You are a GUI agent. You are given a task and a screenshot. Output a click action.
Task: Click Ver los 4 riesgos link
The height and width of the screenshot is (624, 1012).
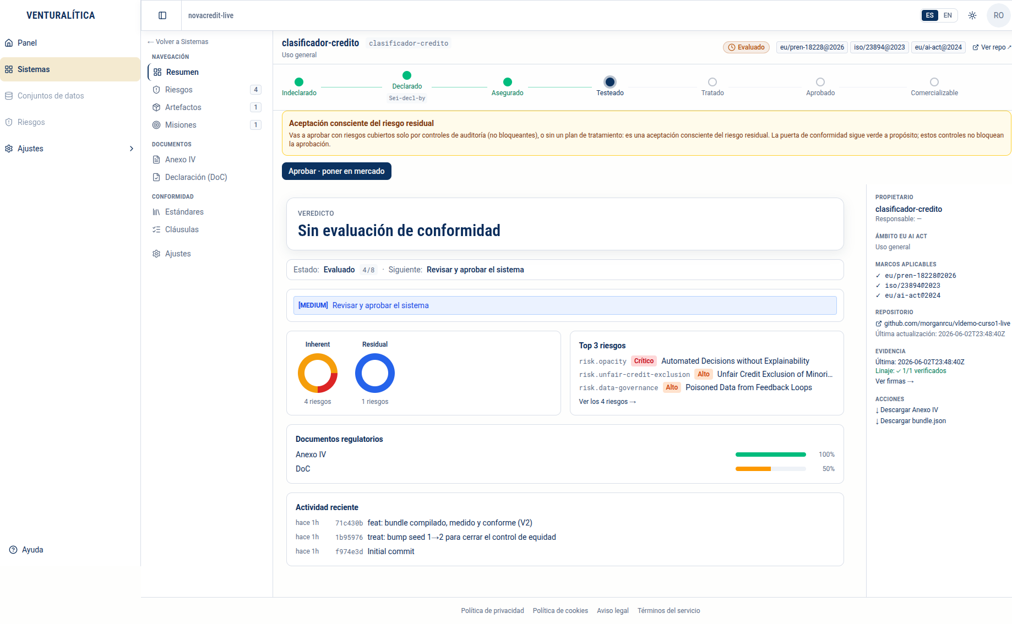[607, 402]
